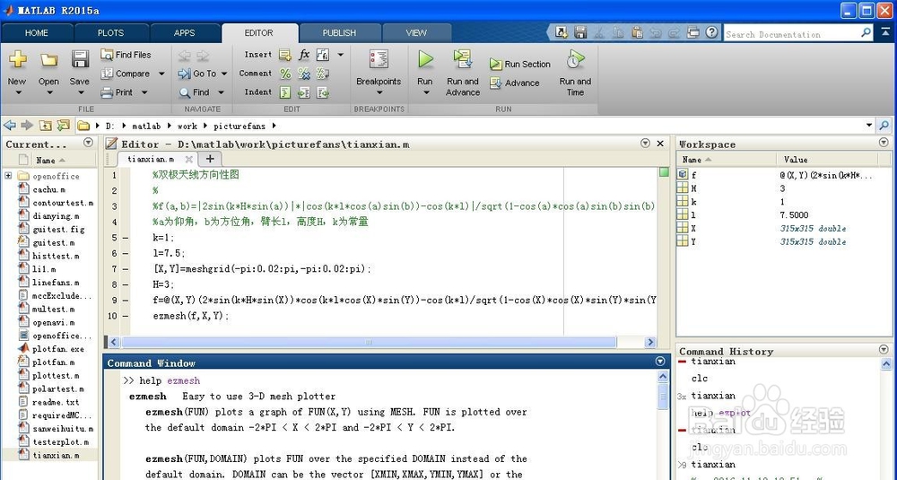This screenshot has width=897, height=480.
Task: Open the Breakpoints dropdown arrow
Action: pyautogui.click(x=379, y=92)
